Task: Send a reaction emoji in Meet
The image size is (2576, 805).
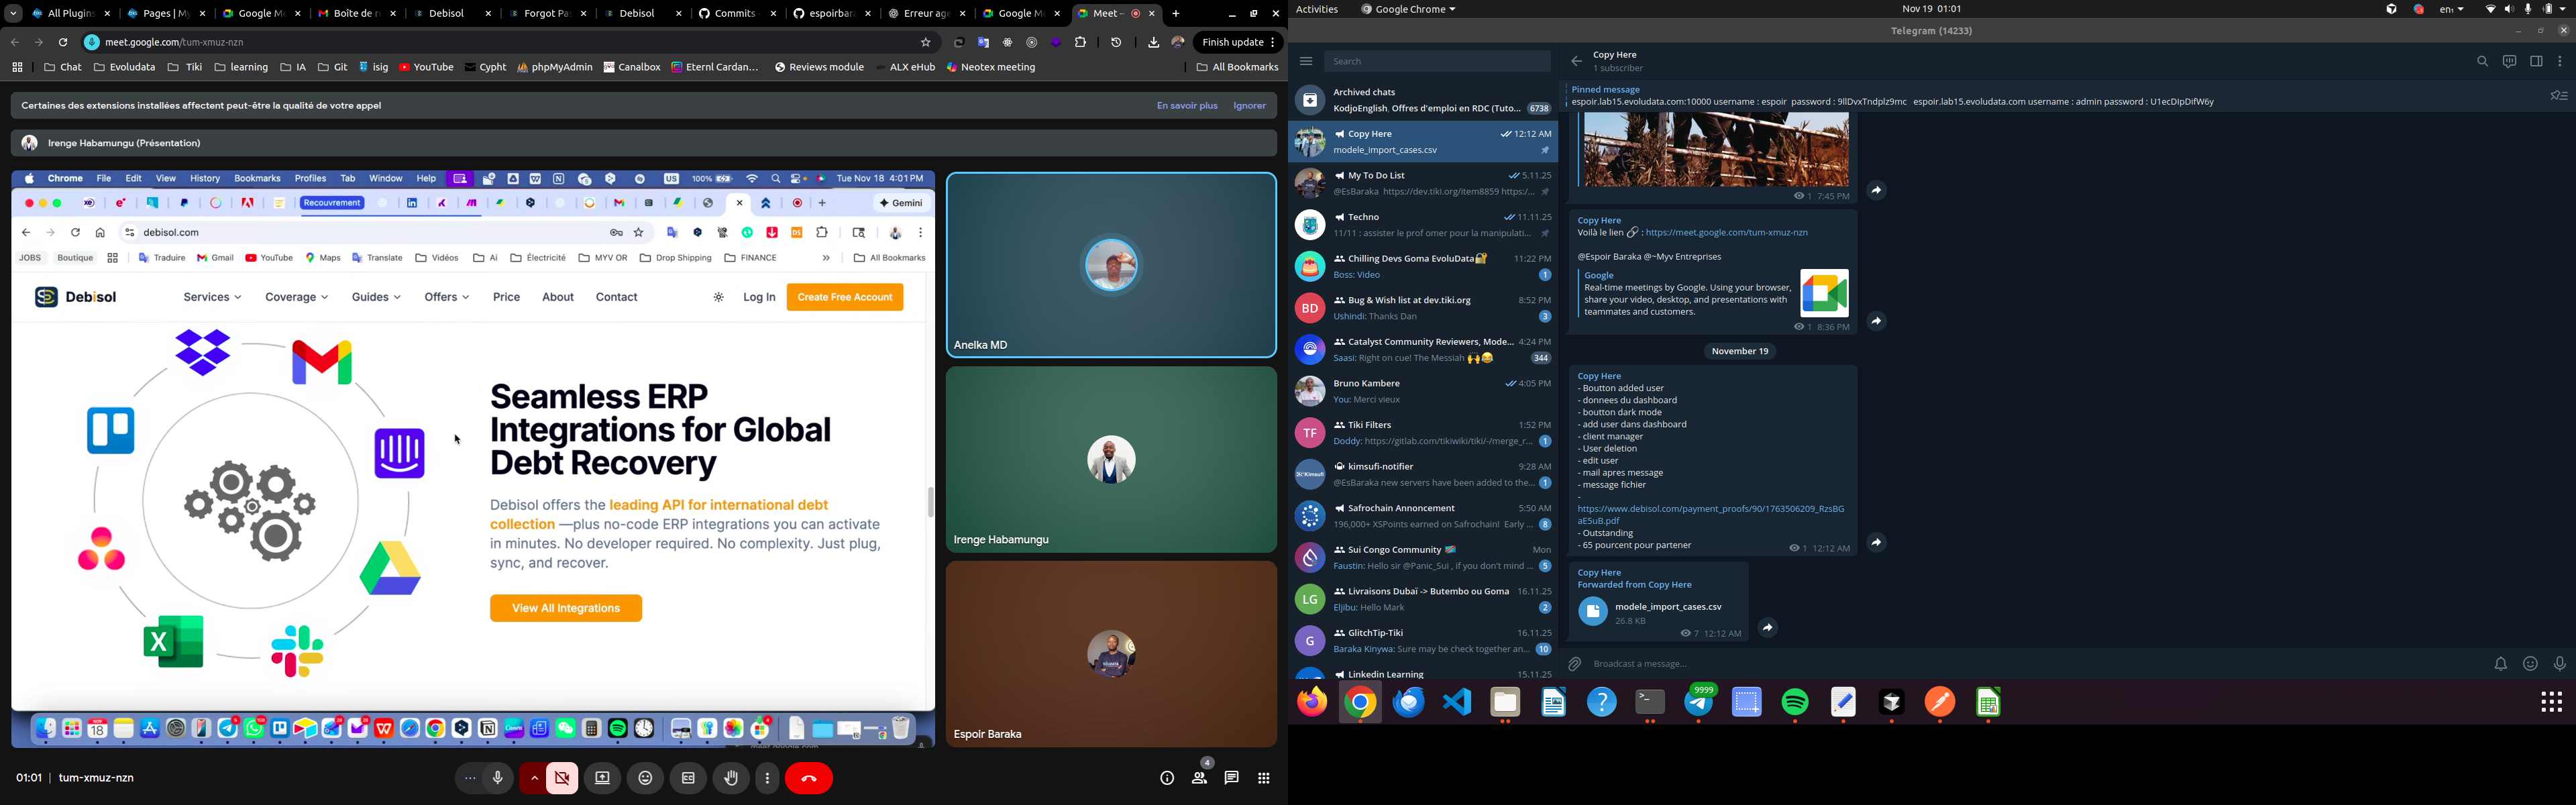Action: tap(645, 778)
